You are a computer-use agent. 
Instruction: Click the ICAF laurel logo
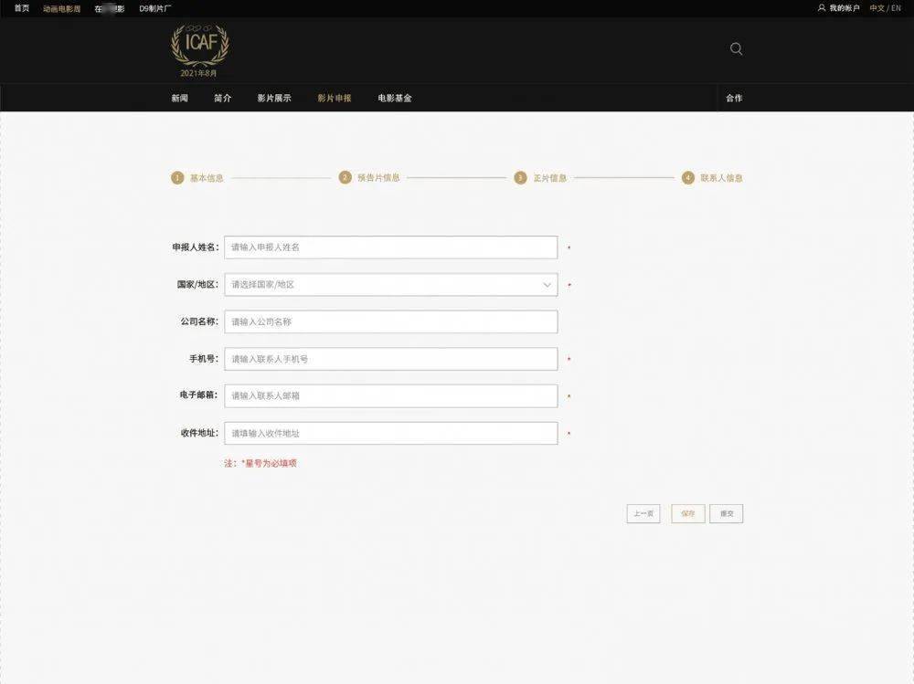pos(199,46)
